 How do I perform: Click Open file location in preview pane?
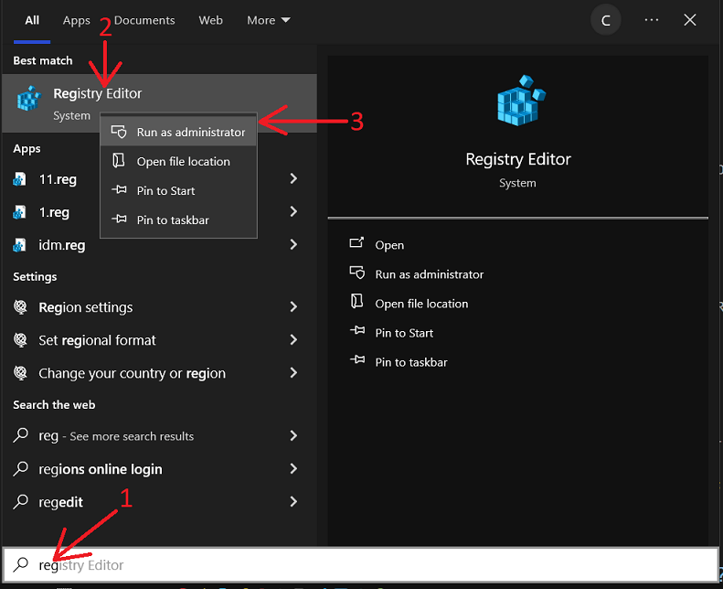point(421,304)
